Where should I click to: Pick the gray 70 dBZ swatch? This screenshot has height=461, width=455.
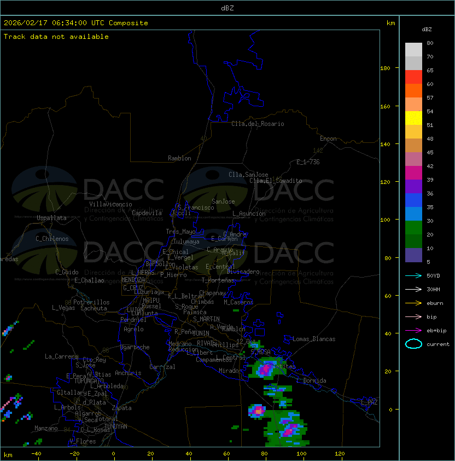point(413,63)
